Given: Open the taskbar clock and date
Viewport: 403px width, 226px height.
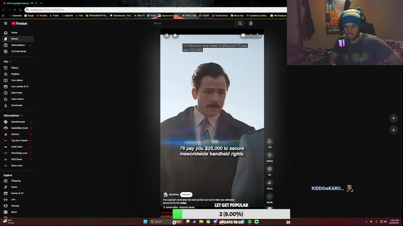Looking at the screenshot, I should pos(394,222).
